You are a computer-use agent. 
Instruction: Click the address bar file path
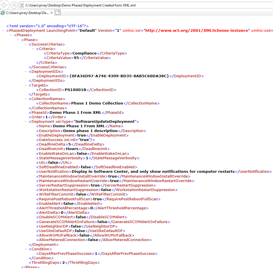(80, 5)
